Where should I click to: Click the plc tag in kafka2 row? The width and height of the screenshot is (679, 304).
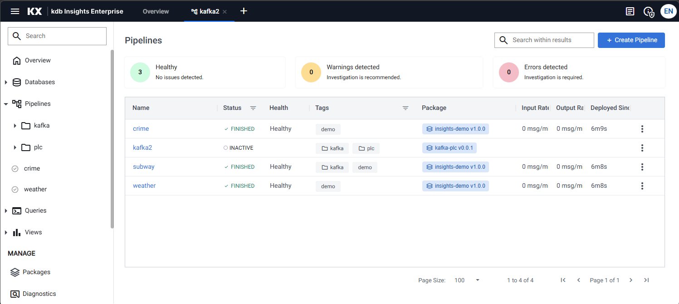tap(366, 148)
